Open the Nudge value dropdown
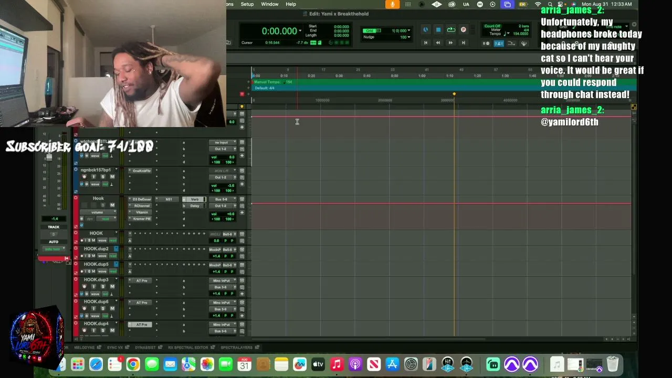The width and height of the screenshot is (672, 378). 409,37
